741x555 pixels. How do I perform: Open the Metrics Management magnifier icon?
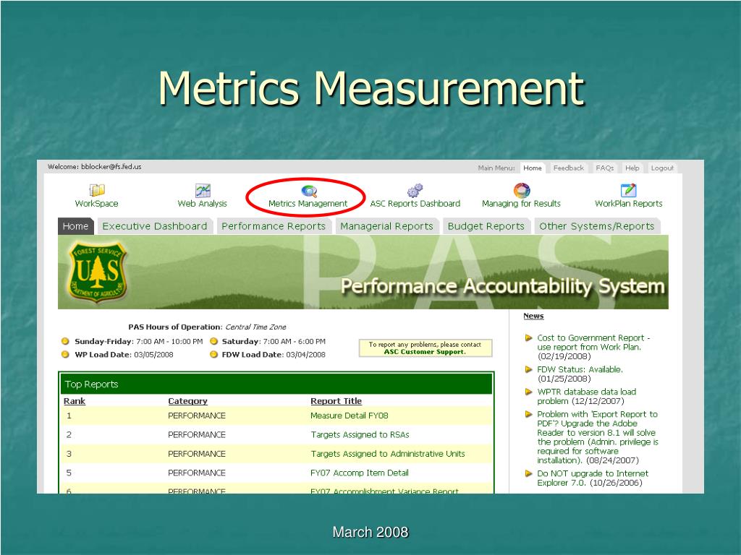pos(309,191)
